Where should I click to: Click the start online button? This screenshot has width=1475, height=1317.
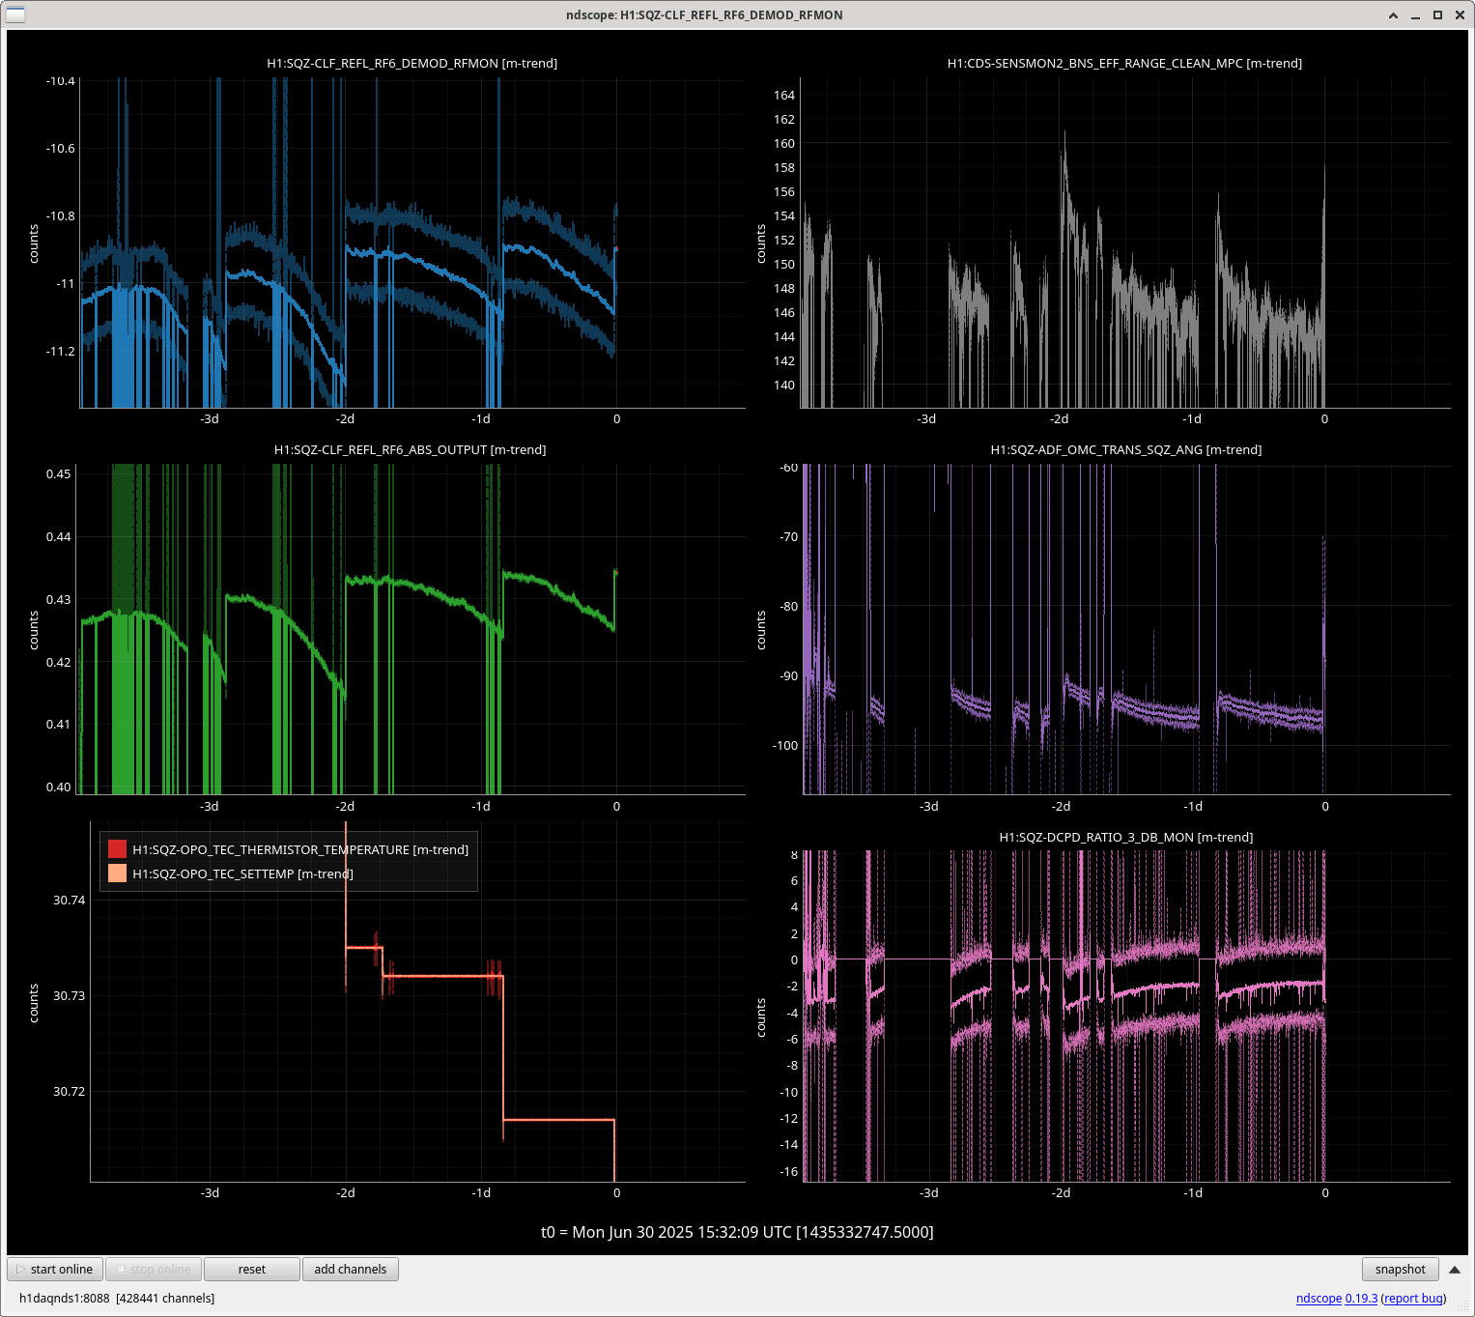[x=55, y=1269]
